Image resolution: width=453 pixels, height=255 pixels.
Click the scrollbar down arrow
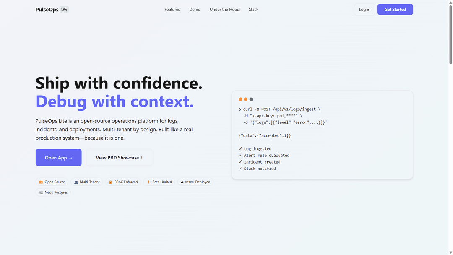pyautogui.click(x=450, y=252)
